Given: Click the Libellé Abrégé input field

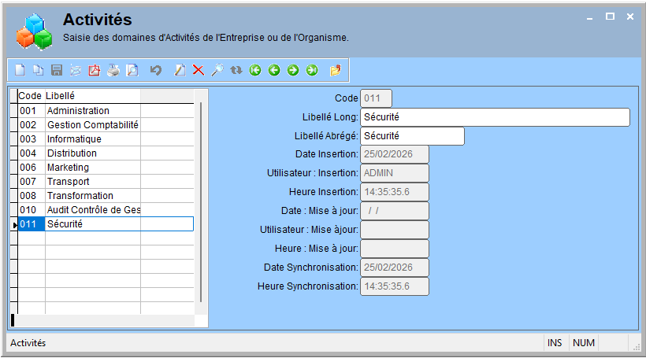Looking at the screenshot, I should [x=412, y=136].
